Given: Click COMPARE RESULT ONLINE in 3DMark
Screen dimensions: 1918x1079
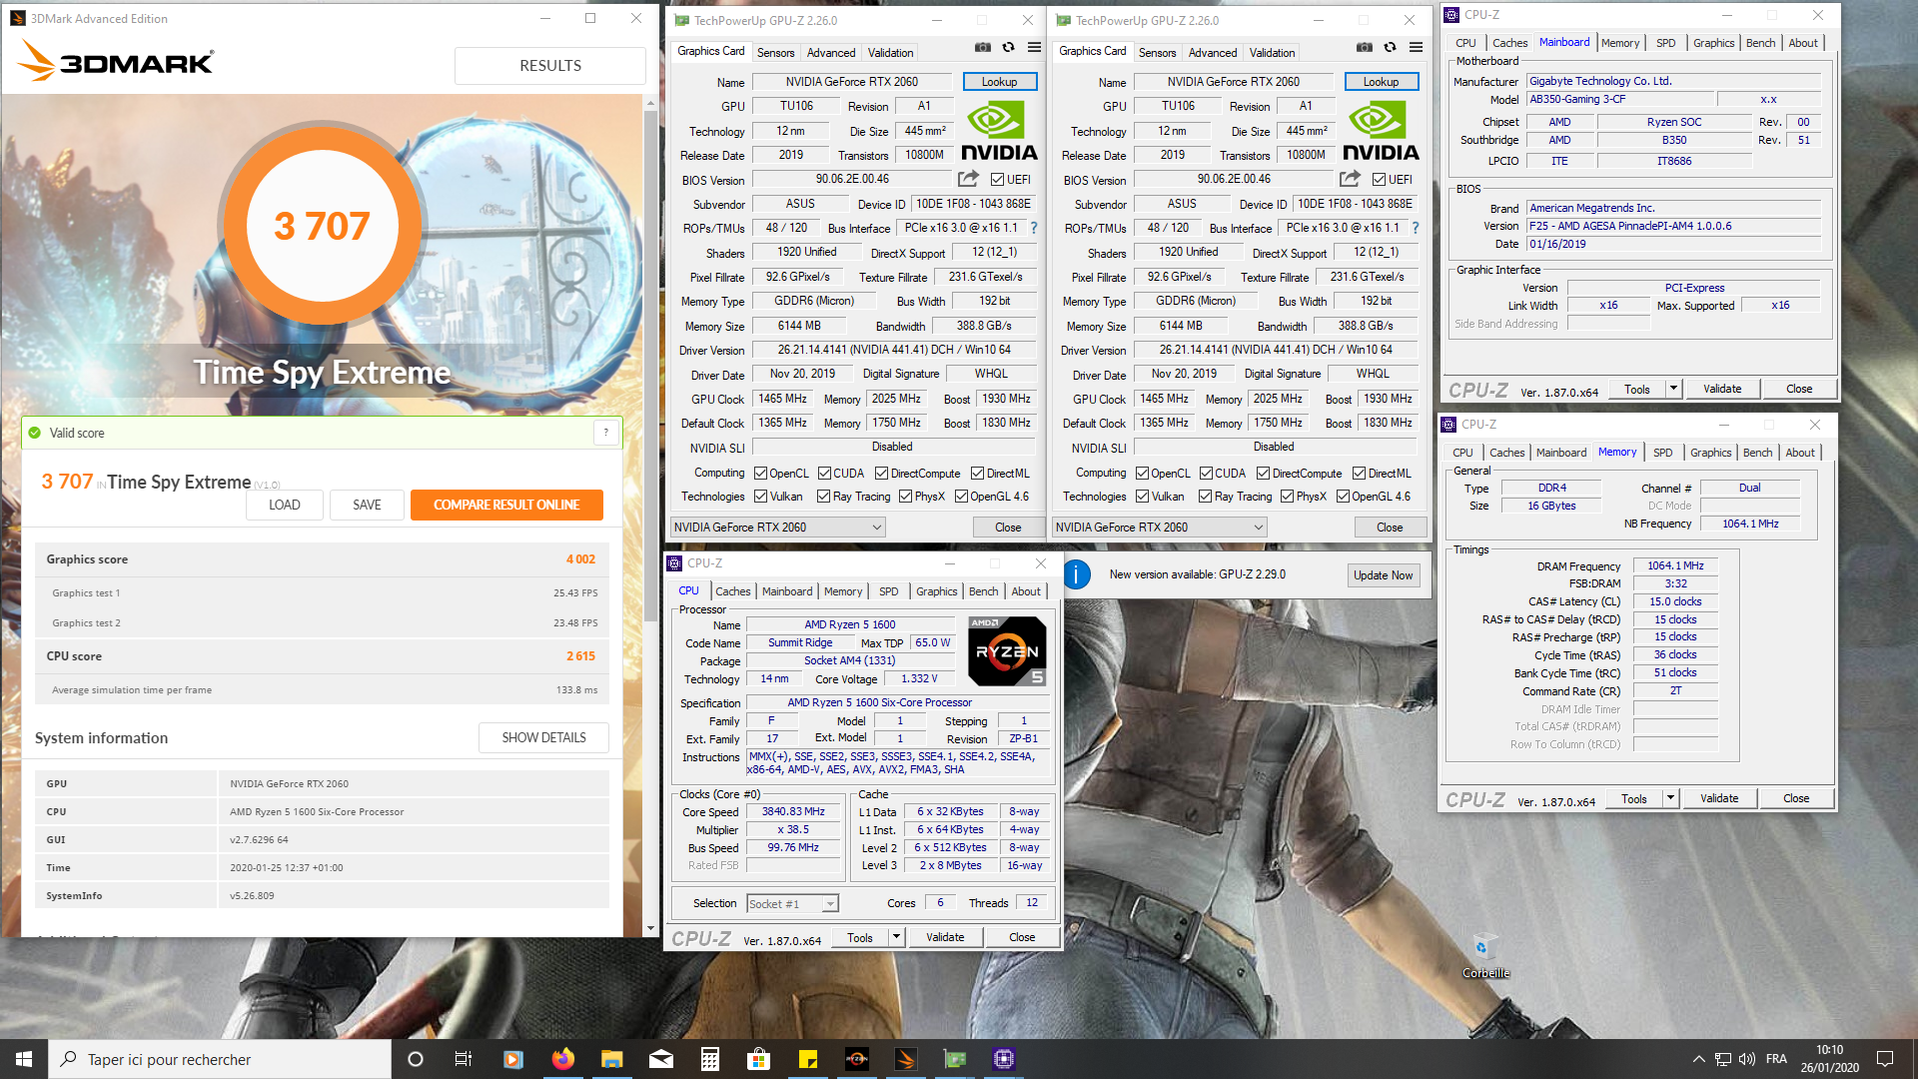Looking at the screenshot, I should [506, 505].
